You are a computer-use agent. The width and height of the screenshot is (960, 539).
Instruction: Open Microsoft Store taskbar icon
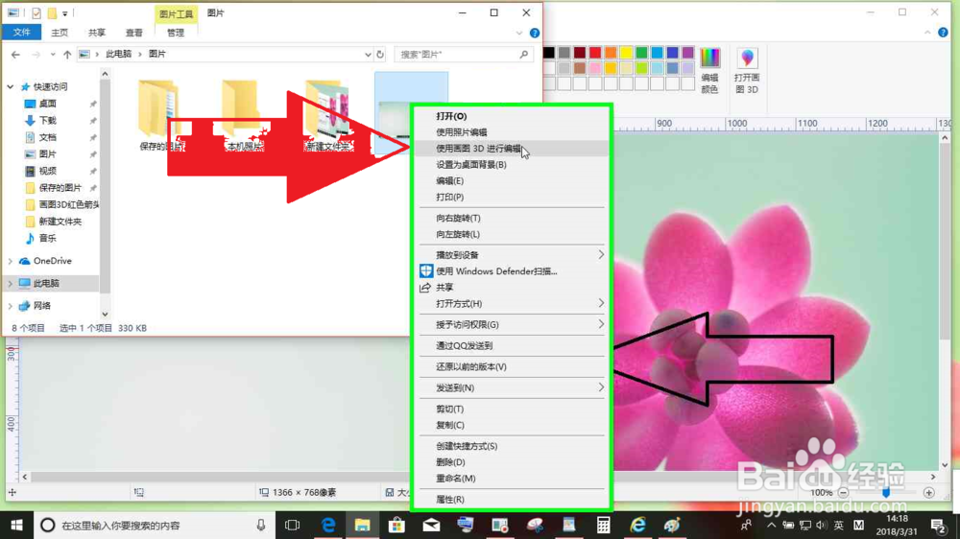(x=396, y=525)
